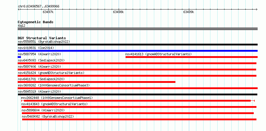
Task: Select the red nsv4143643 variant bar
Action: pos(139,107)
